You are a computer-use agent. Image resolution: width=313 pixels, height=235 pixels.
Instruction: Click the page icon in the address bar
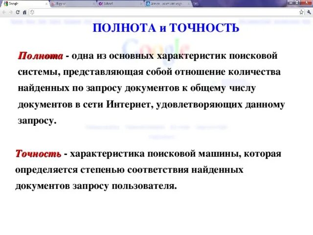click(x=32, y=12)
